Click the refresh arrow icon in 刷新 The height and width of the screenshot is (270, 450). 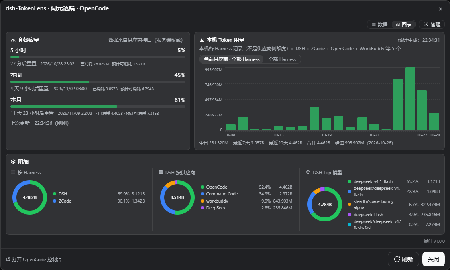point(397,259)
